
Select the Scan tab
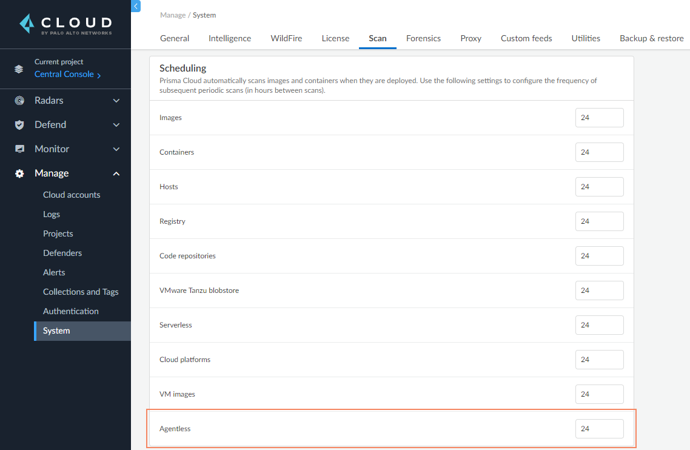pos(378,38)
